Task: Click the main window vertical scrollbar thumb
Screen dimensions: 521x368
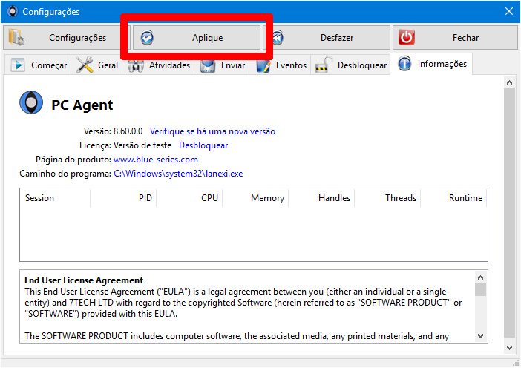Action: point(509,212)
